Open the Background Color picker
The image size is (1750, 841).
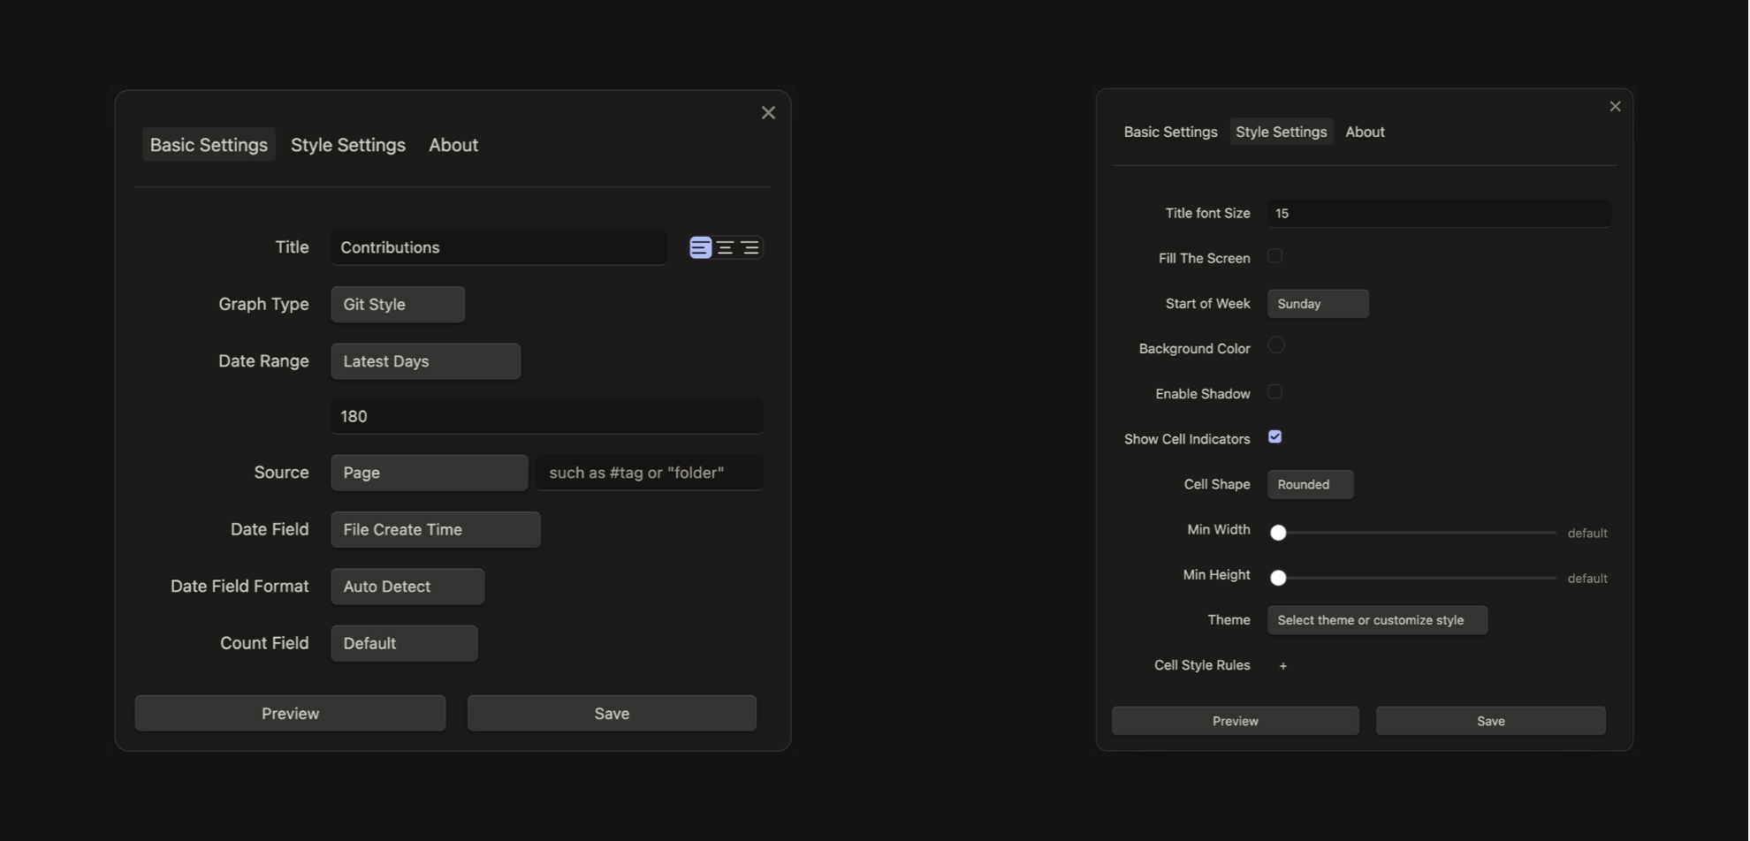(x=1276, y=345)
